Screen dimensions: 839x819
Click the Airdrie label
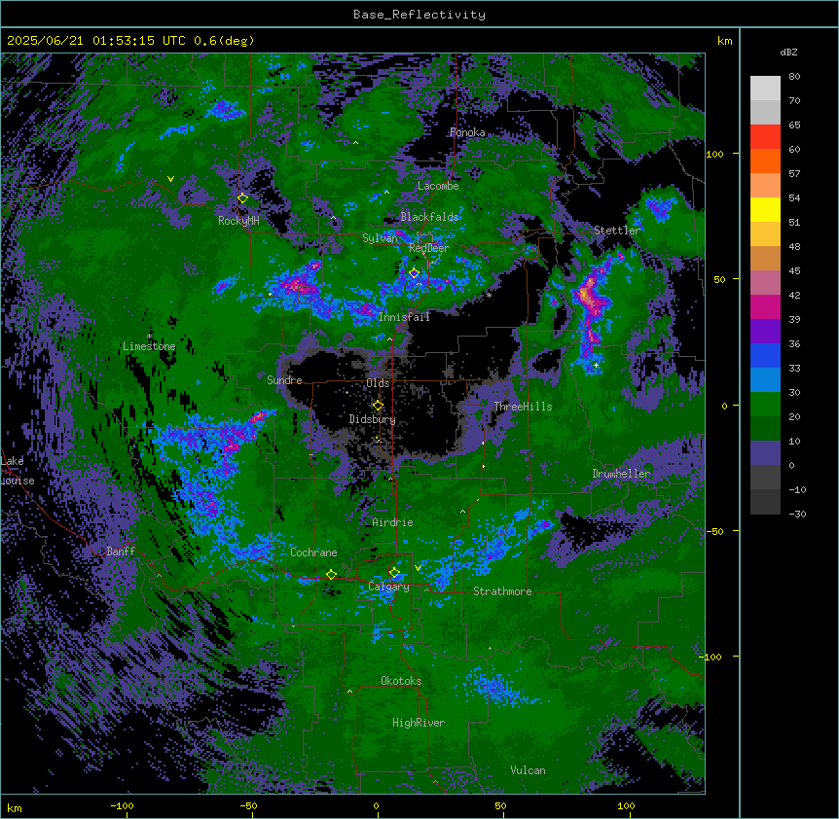[392, 522]
